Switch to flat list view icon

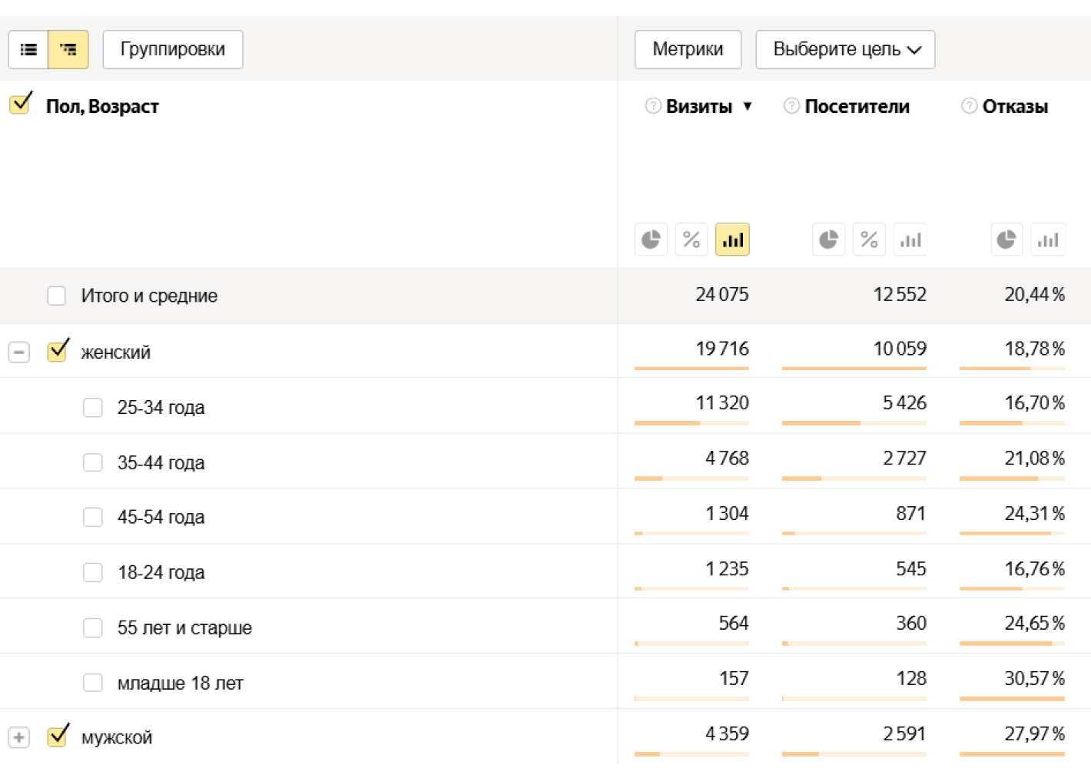point(28,50)
